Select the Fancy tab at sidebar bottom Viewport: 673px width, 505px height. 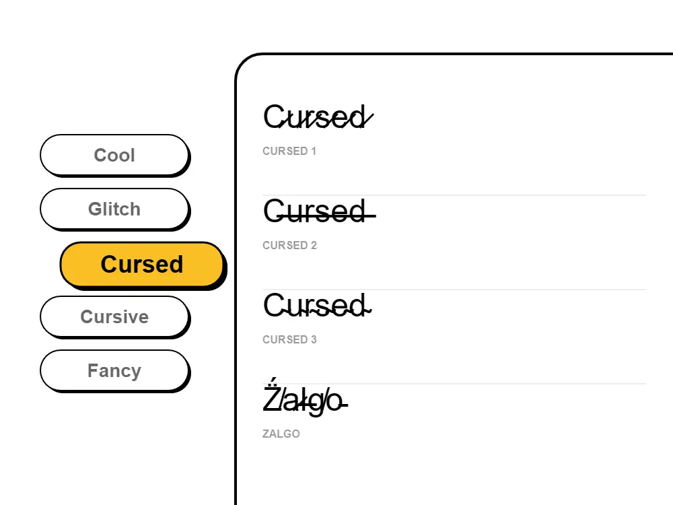pos(115,371)
